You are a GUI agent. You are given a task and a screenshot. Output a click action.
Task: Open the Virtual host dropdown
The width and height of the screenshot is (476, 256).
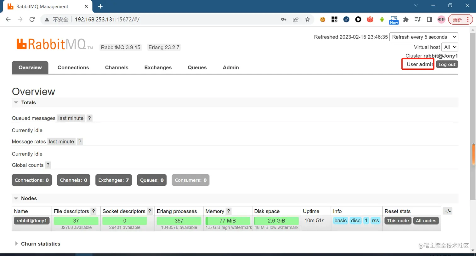pyautogui.click(x=450, y=47)
